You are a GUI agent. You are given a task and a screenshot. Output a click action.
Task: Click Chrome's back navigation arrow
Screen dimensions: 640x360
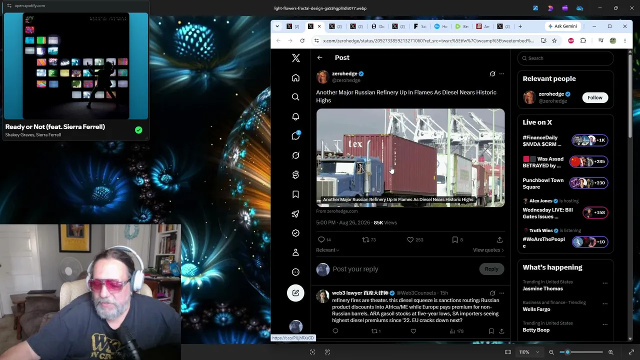(x=278, y=40)
